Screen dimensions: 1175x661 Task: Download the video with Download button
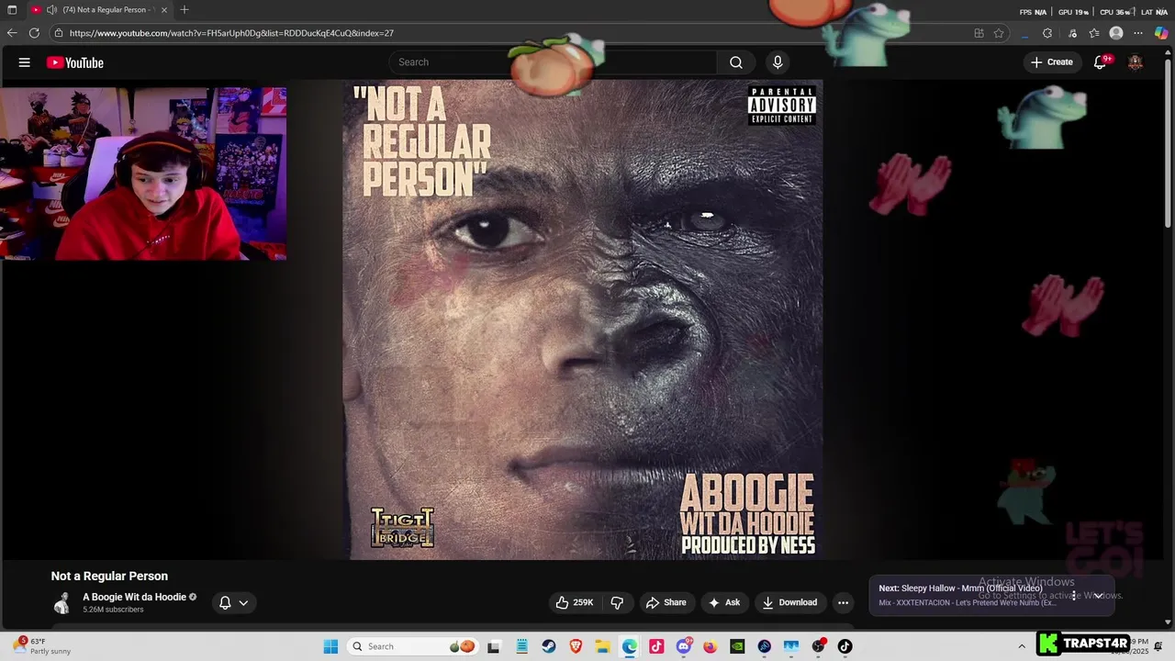click(789, 602)
